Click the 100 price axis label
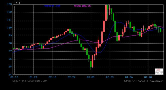Viewport: 166px width, 90px height. (9, 28)
